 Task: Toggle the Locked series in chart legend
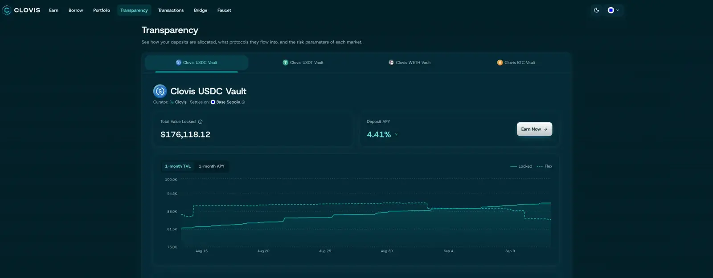(521, 166)
